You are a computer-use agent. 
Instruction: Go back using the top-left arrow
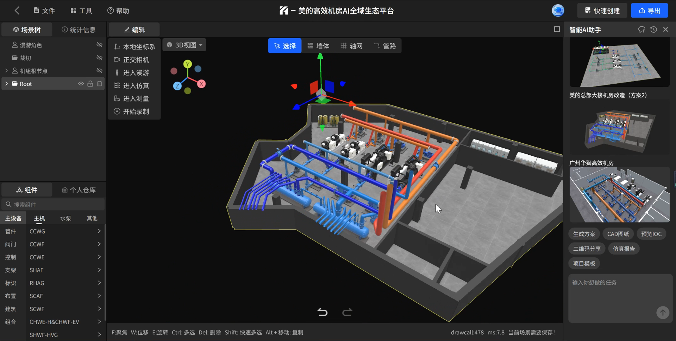(17, 11)
